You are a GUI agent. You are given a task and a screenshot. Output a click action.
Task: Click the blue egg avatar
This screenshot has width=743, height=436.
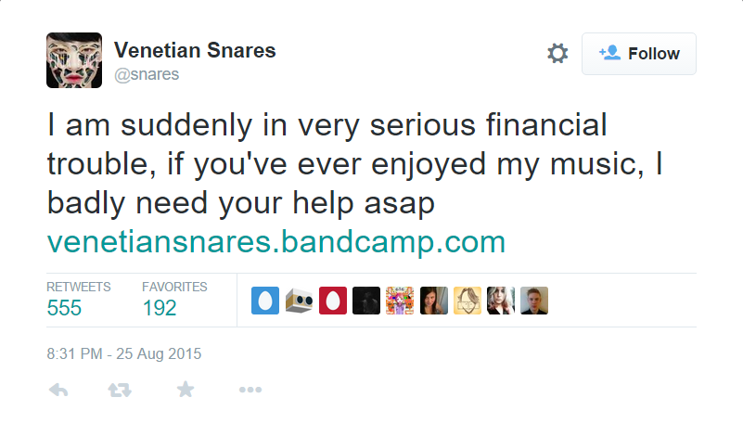(x=265, y=301)
